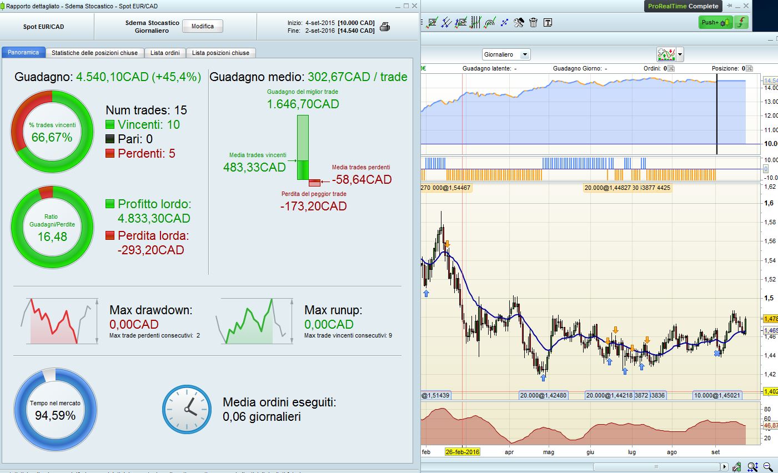This screenshot has width=778, height=473.
Task: Select the parallel channel lines tool
Action: (x=446, y=23)
